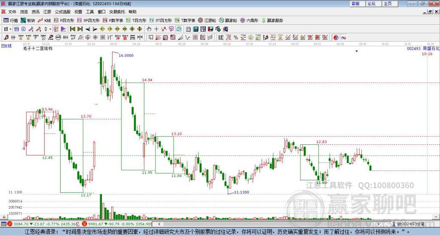Click Shenzhen index 9981.67 status entry
The height and width of the screenshot is (236, 440).
tap(117, 224)
